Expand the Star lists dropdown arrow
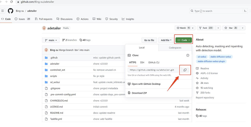251x127 pixels. click(243, 28)
